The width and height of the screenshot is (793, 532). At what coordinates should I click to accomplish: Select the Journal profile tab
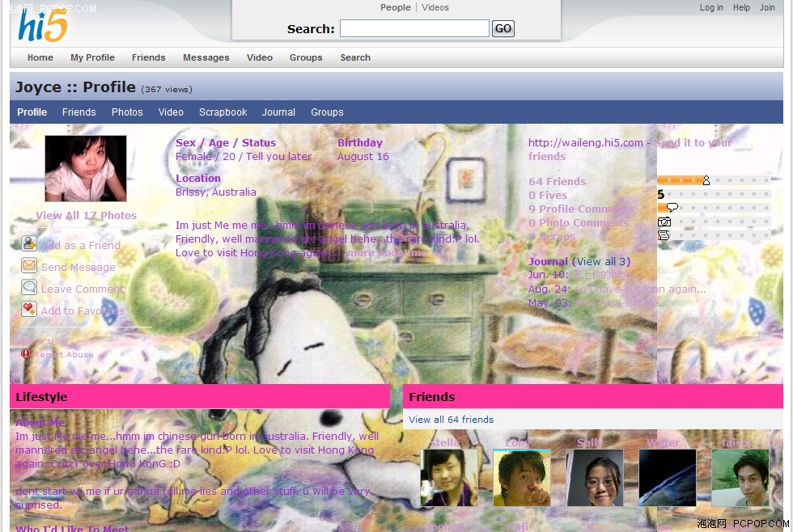(x=278, y=112)
